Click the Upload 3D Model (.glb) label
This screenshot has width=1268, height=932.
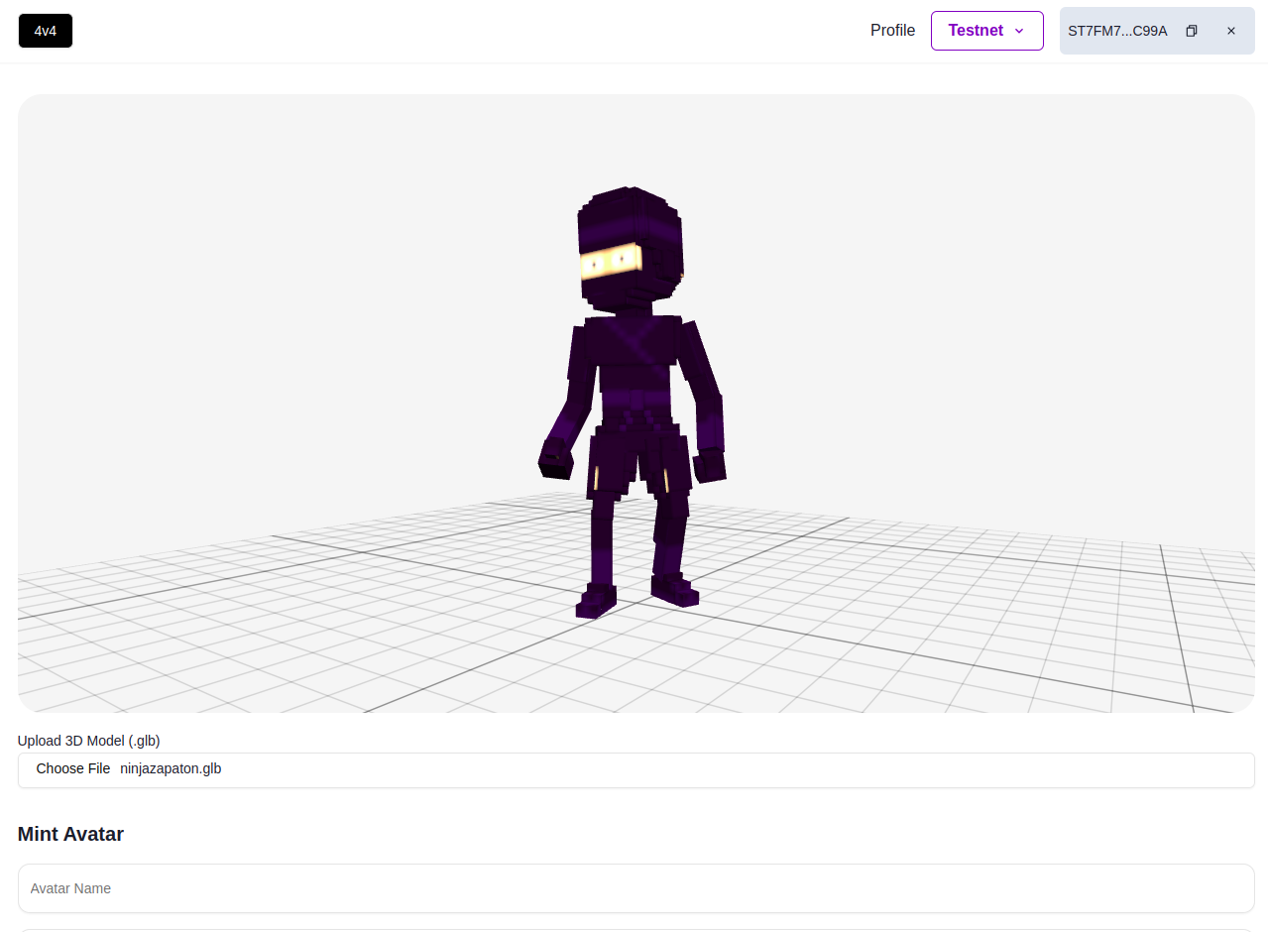click(x=89, y=741)
